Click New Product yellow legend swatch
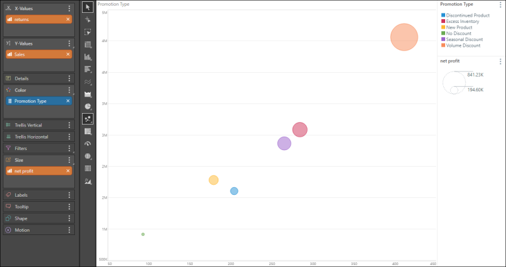This screenshot has height=267, width=506. 443,27
